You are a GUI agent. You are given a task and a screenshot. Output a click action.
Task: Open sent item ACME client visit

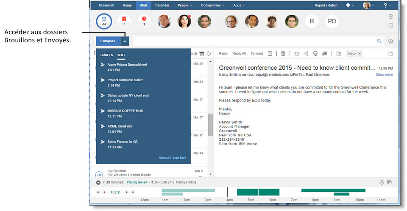click(x=143, y=129)
